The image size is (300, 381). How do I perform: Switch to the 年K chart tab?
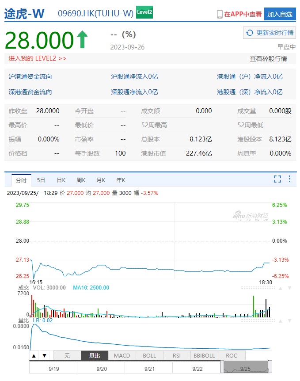(121, 180)
